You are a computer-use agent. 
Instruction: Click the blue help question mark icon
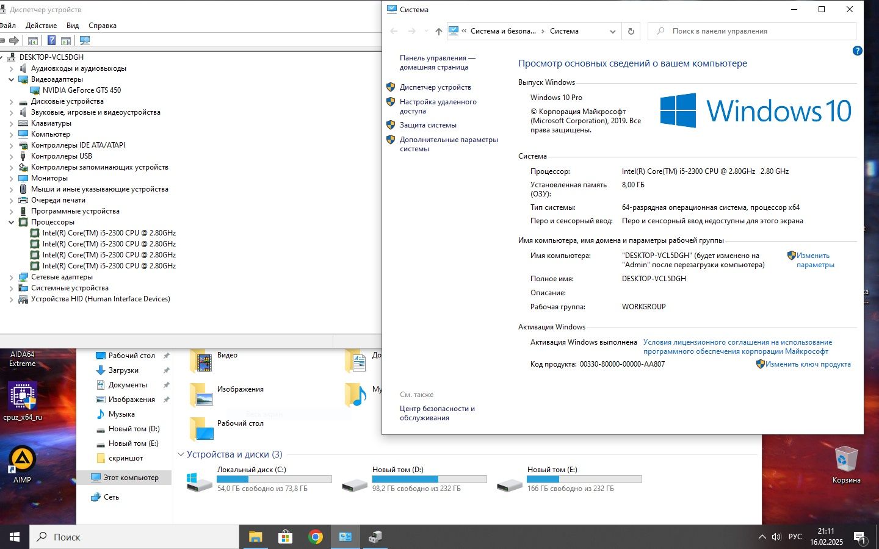point(857,51)
